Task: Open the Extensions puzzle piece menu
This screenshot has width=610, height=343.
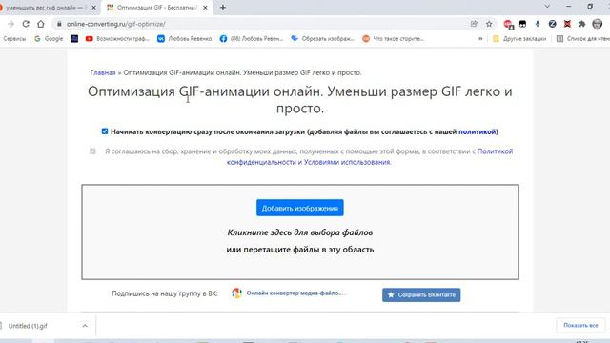Action: [582, 24]
